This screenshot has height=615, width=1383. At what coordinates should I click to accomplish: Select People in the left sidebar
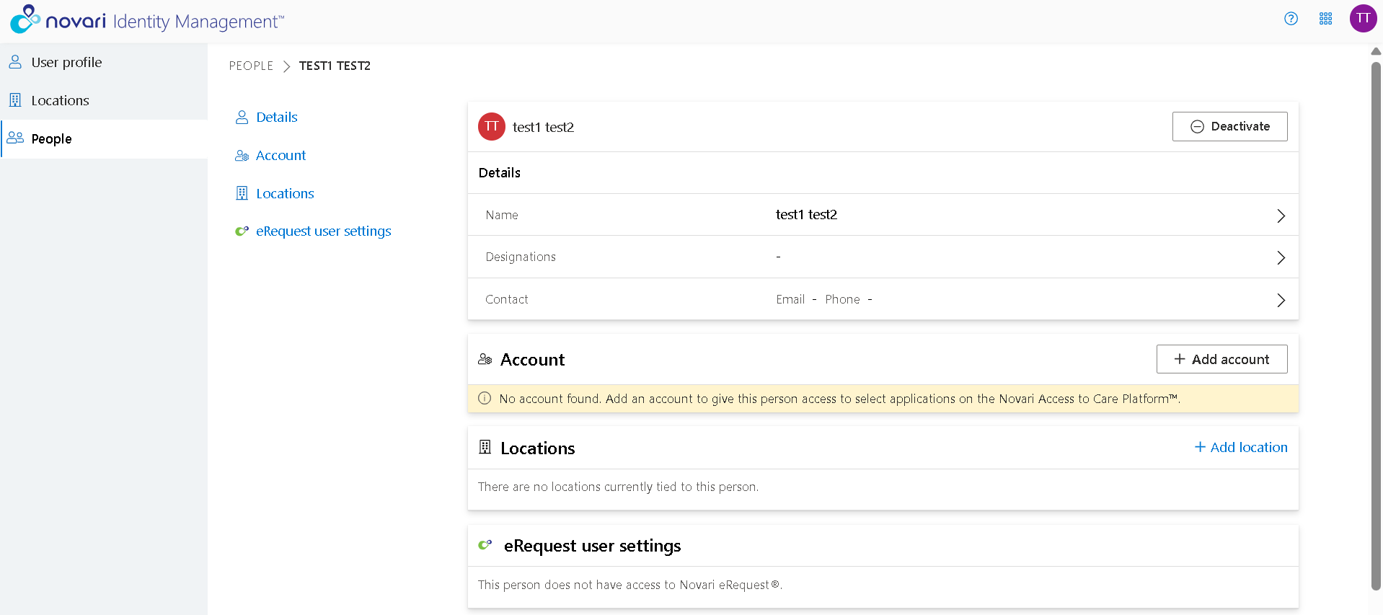tap(104, 138)
